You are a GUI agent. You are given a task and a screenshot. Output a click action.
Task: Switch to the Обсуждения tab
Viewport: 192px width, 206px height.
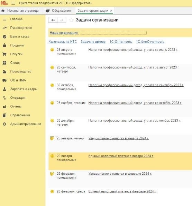click(x=59, y=11)
